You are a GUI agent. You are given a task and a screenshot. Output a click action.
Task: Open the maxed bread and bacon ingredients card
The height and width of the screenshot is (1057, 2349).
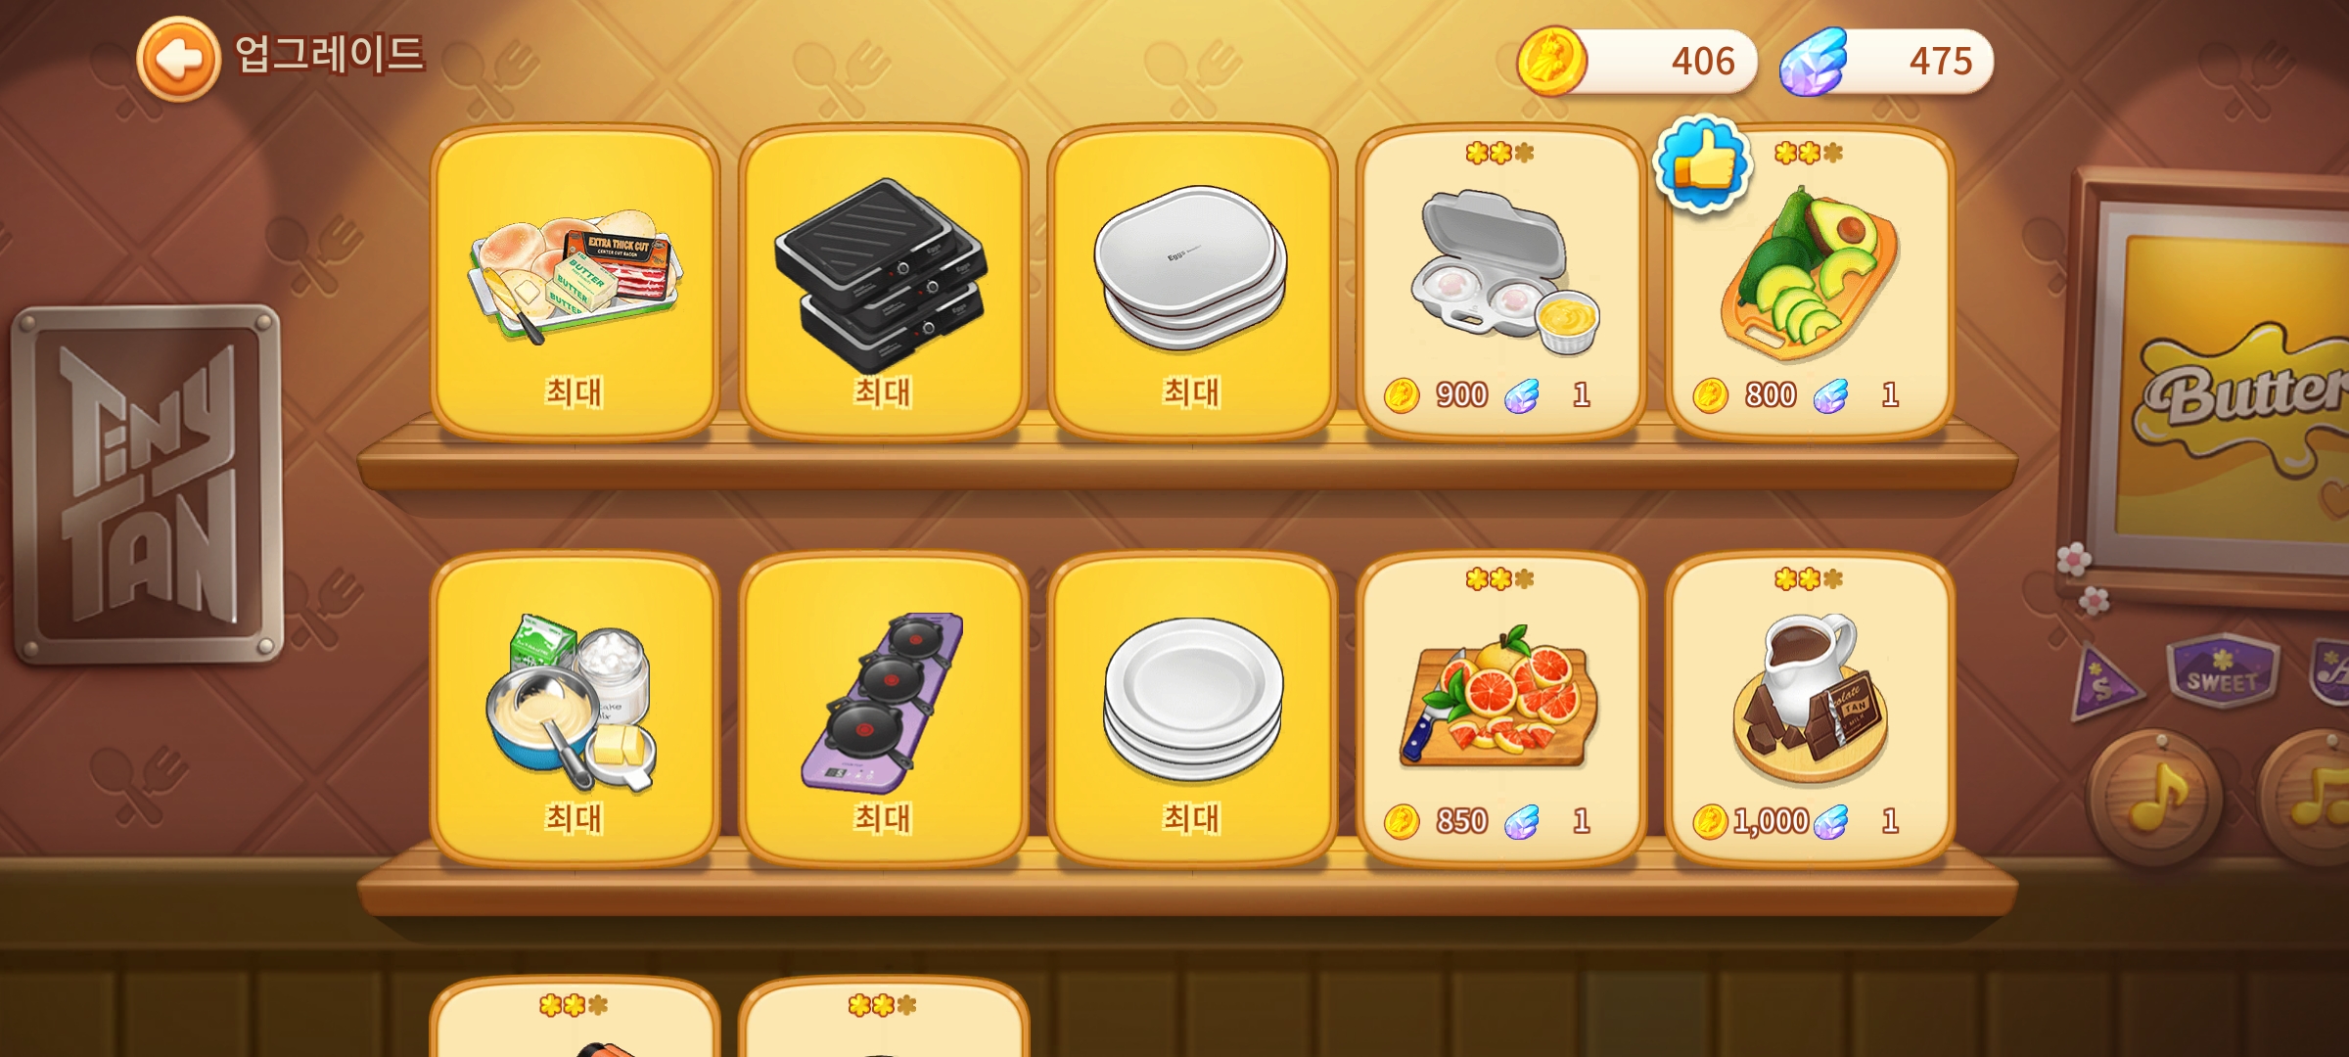pos(575,283)
